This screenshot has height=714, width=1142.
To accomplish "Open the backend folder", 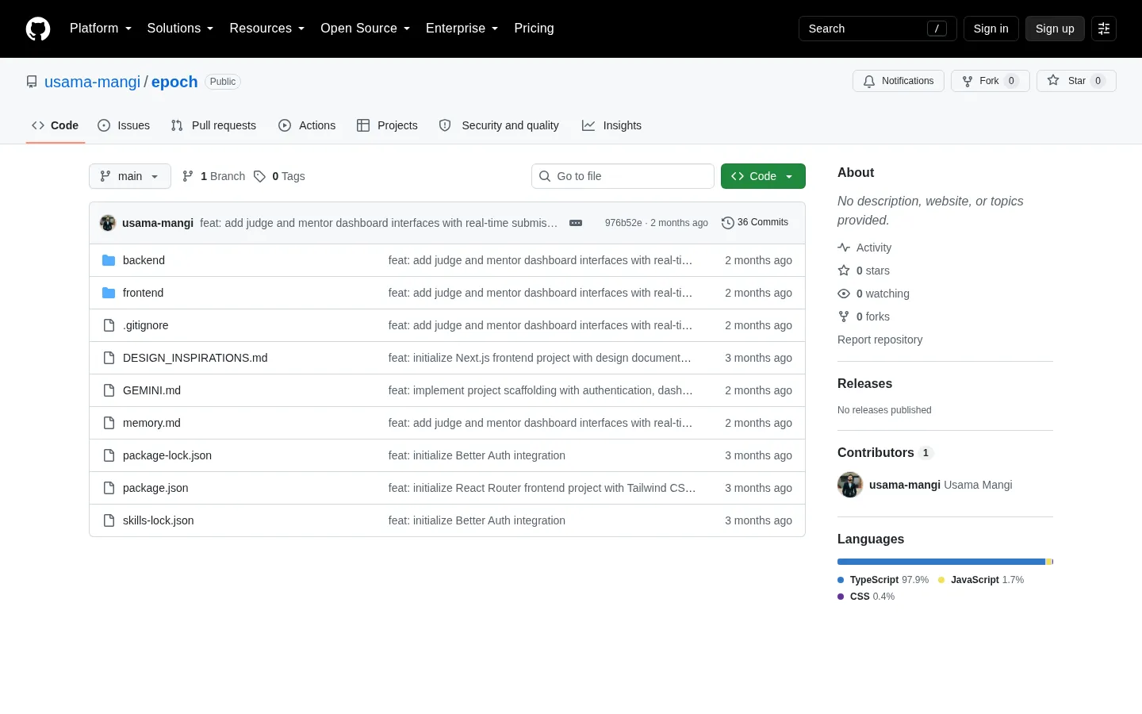I will [x=144, y=260].
